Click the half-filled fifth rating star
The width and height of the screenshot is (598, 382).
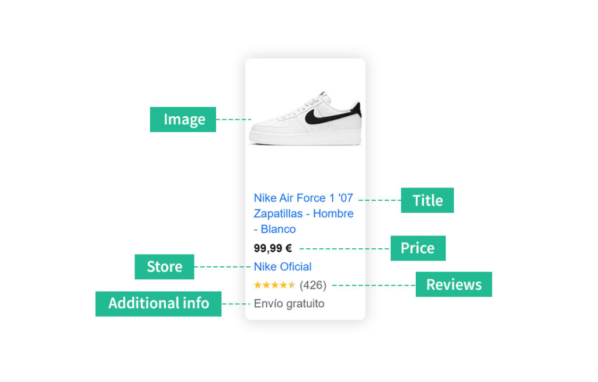click(x=292, y=285)
